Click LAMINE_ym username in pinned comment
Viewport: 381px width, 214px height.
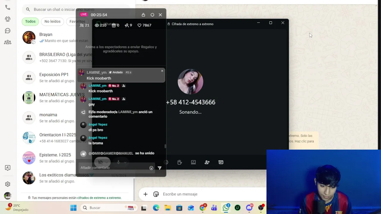click(x=96, y=73)
